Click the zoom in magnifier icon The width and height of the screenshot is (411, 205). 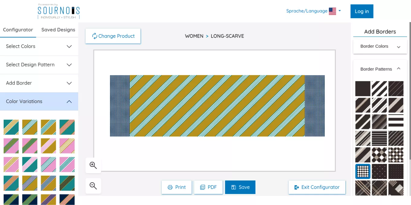pyautogui.click(x=93, y=165)
